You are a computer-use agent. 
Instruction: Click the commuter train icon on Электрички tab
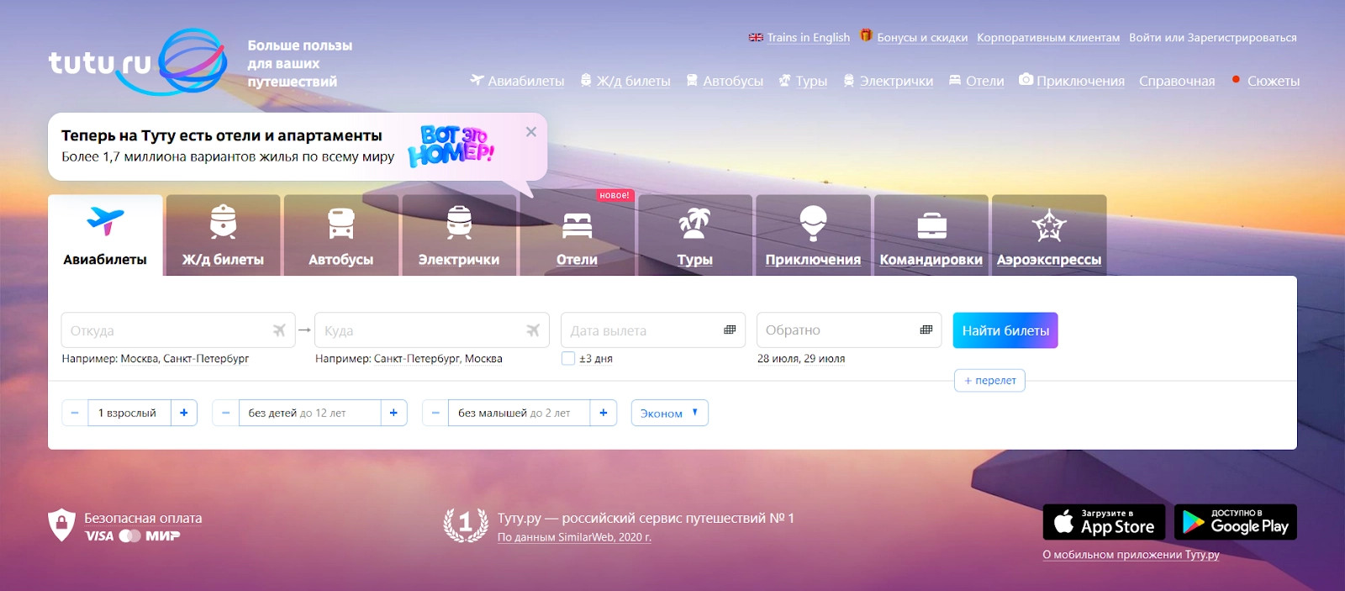point(459,222)
